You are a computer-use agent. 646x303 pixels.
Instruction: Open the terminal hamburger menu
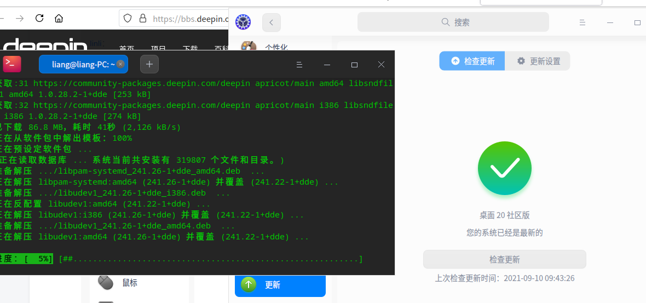click(x=299, y=65)
